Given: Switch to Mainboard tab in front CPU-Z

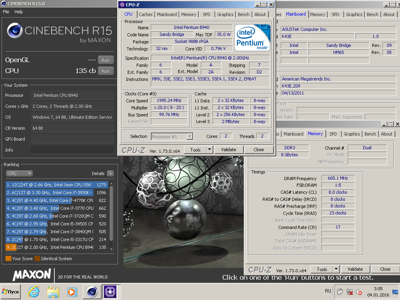Looking at the screenshot, I should (167, 14).
